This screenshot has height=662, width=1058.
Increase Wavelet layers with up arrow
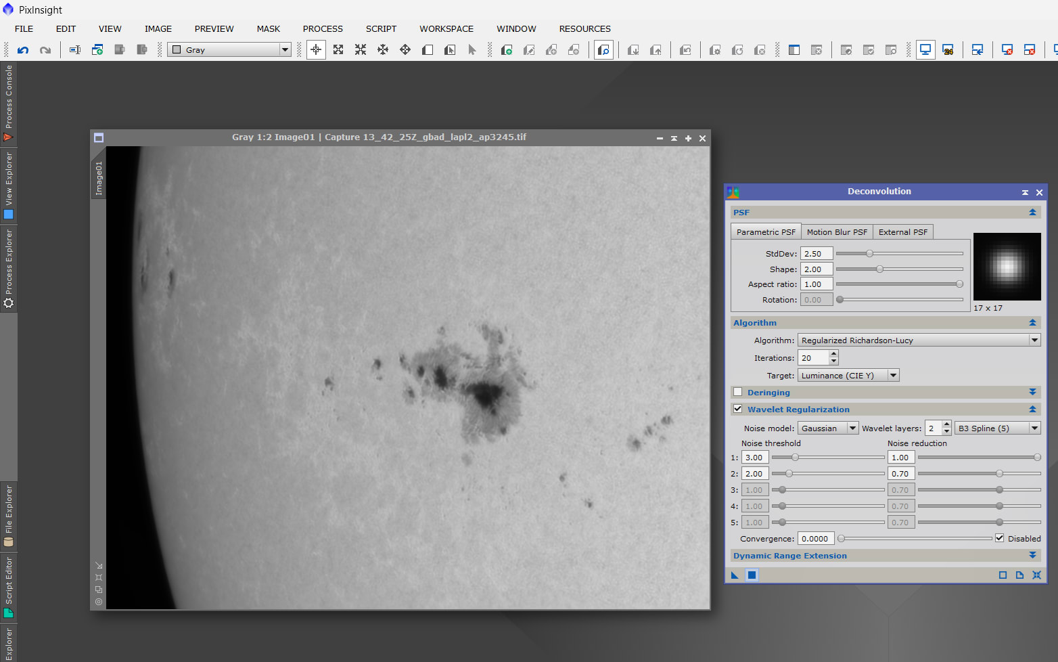[x=946, y=424]
